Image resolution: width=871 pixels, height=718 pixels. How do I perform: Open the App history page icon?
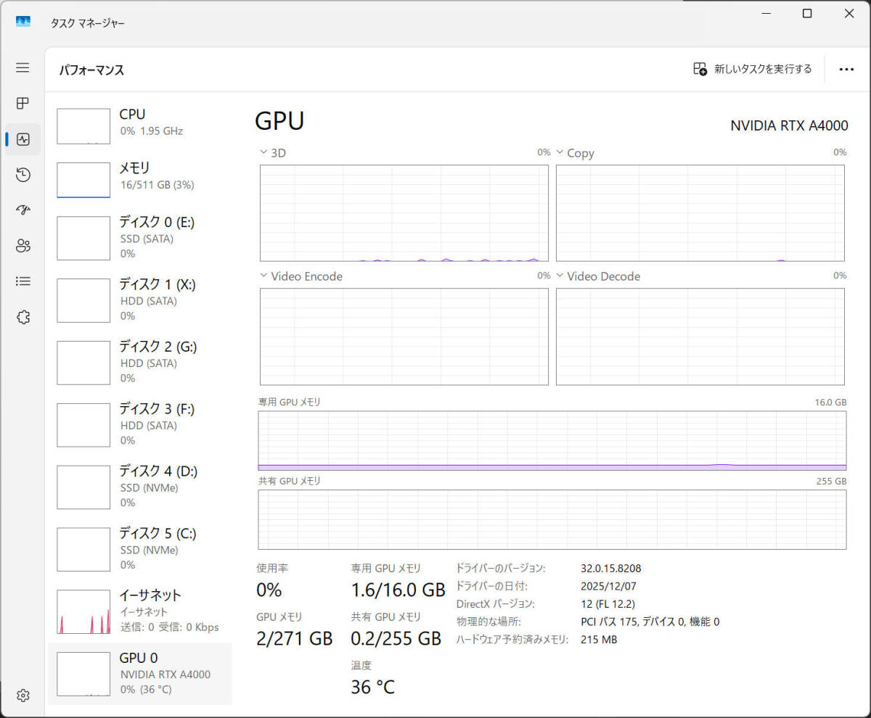[x=23, y=174]
